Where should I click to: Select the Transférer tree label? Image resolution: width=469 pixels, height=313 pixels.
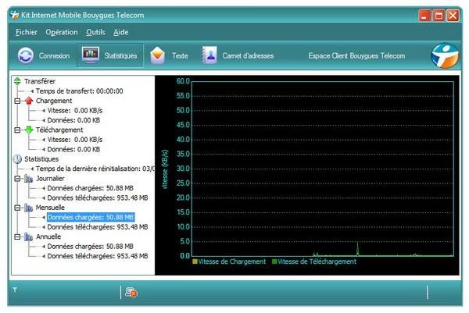point(40,81)
